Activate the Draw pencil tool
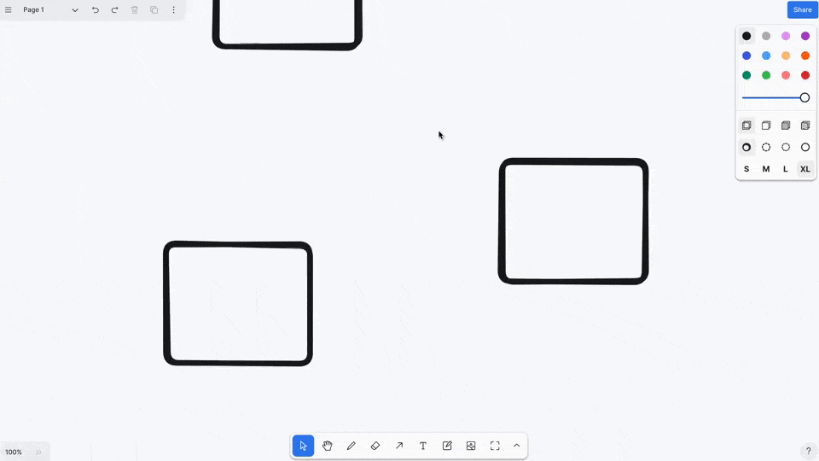 tap(351, 446)
